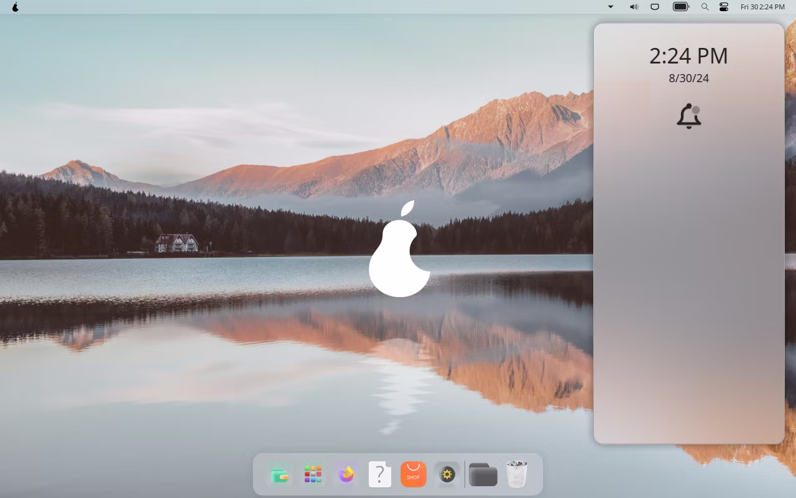Open the colorful app grid launcher
Image resolution: width=796 pixels, height=498 pixels.
click(x=313, y=475)
